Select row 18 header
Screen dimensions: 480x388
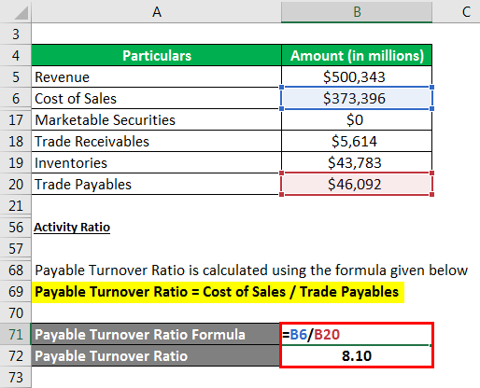click(x=16, y=141)
